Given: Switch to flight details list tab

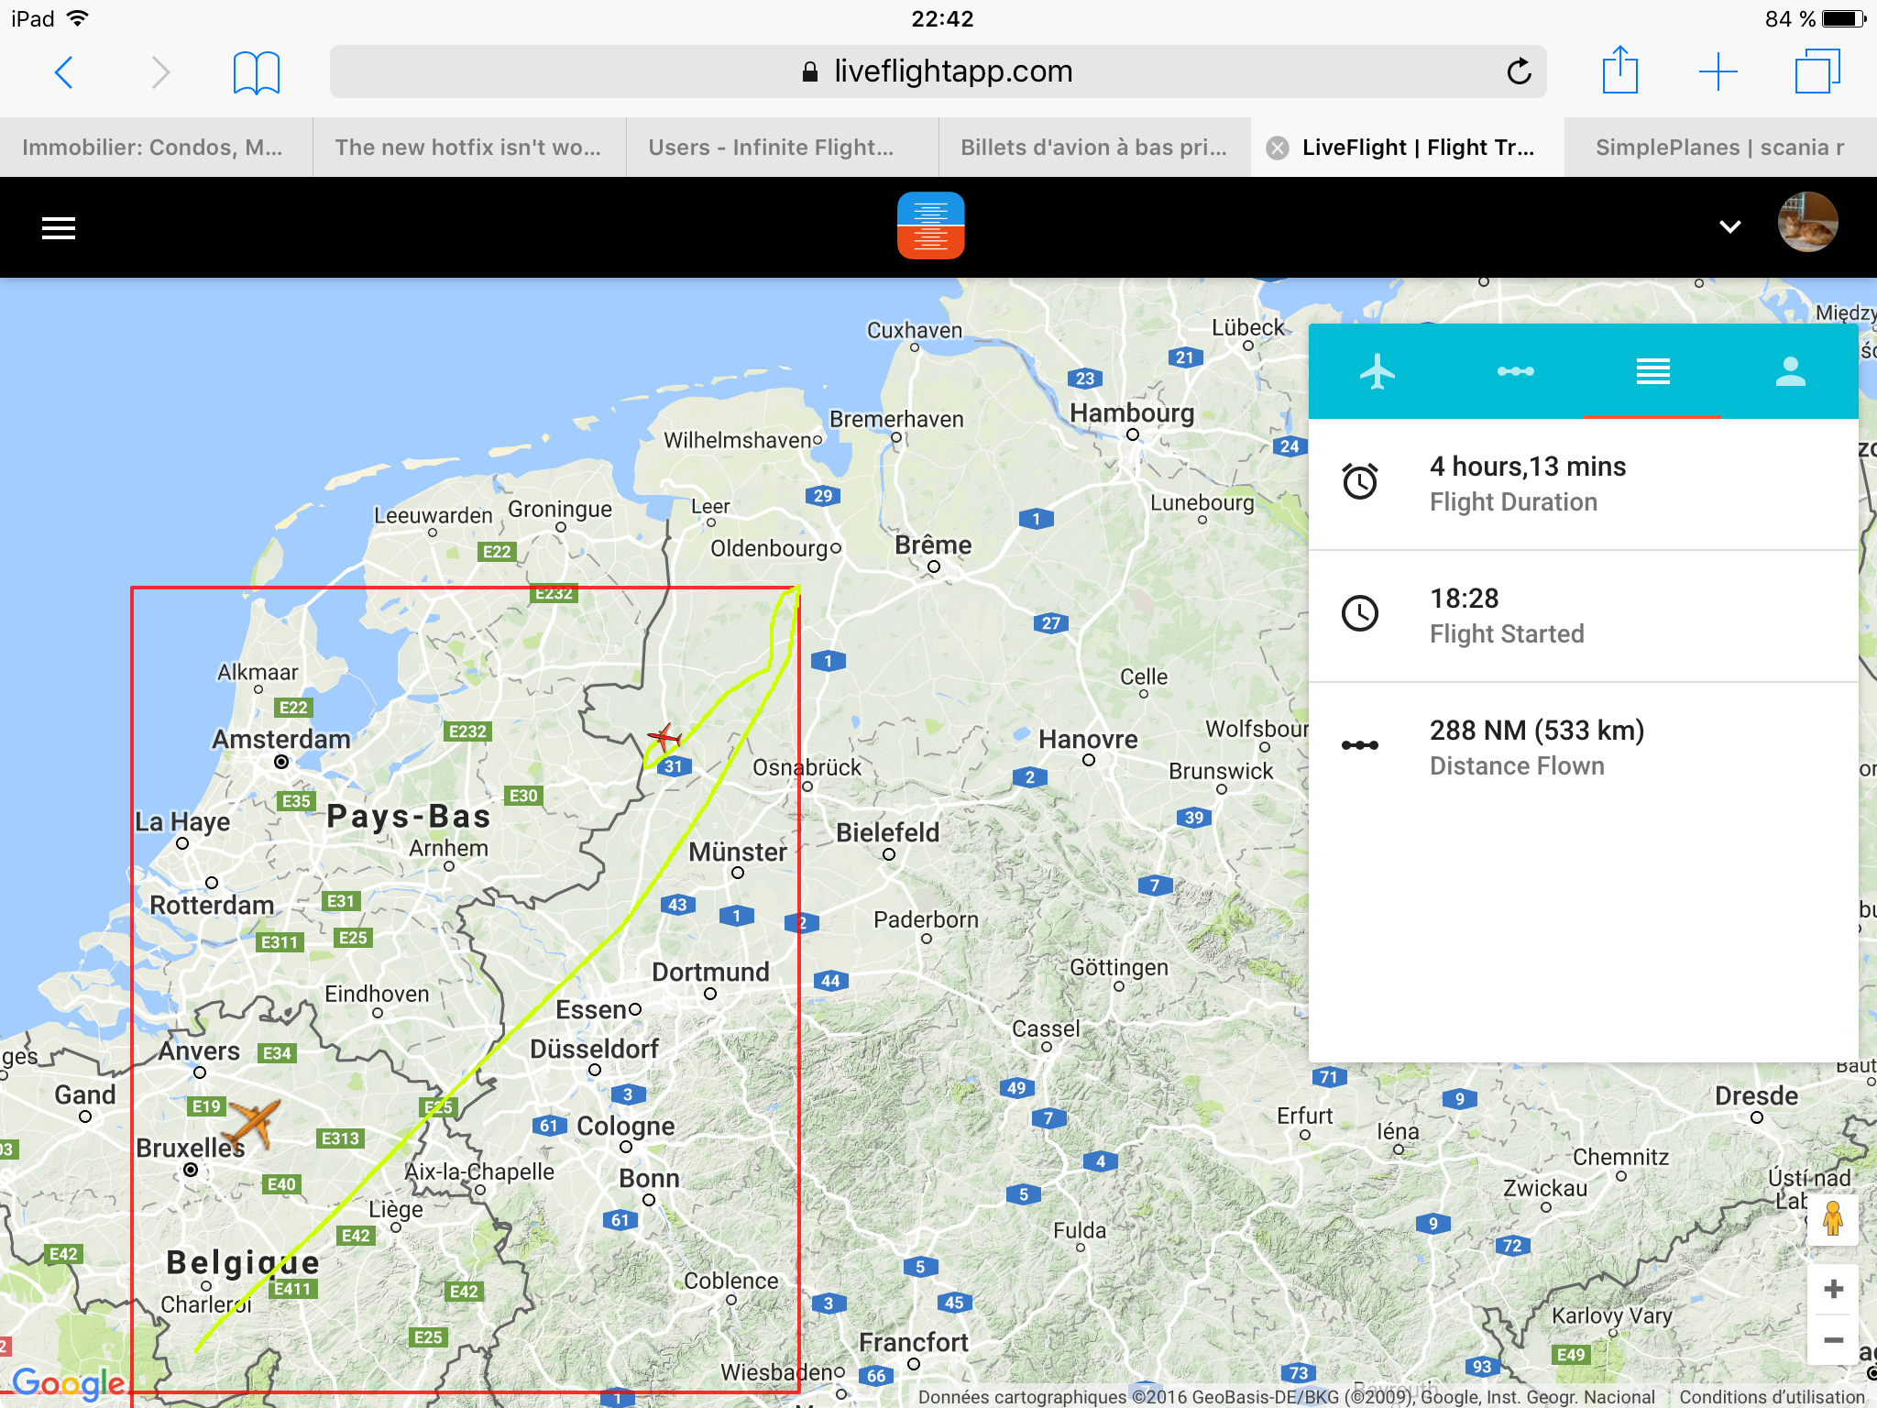Looking at the screenshot, I should click(x=1652, y=372).
